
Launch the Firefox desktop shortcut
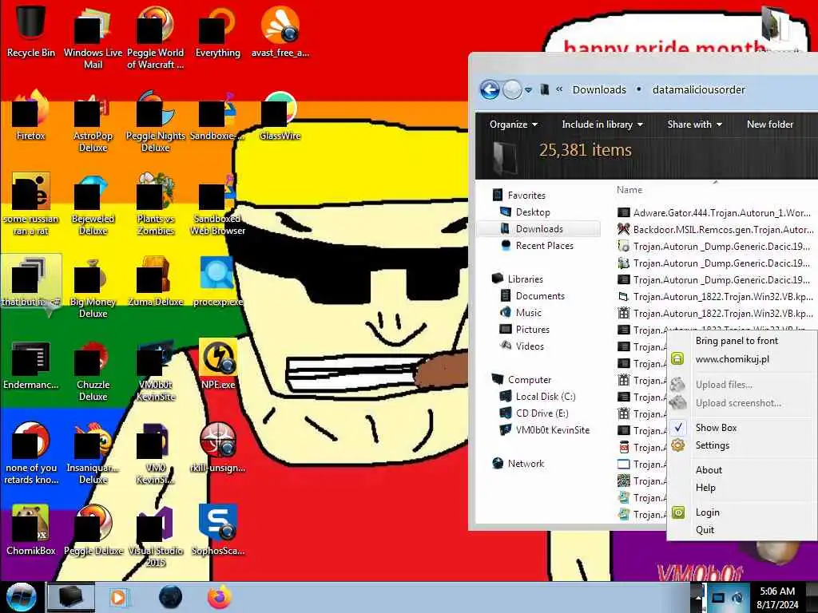click(30, 116)
